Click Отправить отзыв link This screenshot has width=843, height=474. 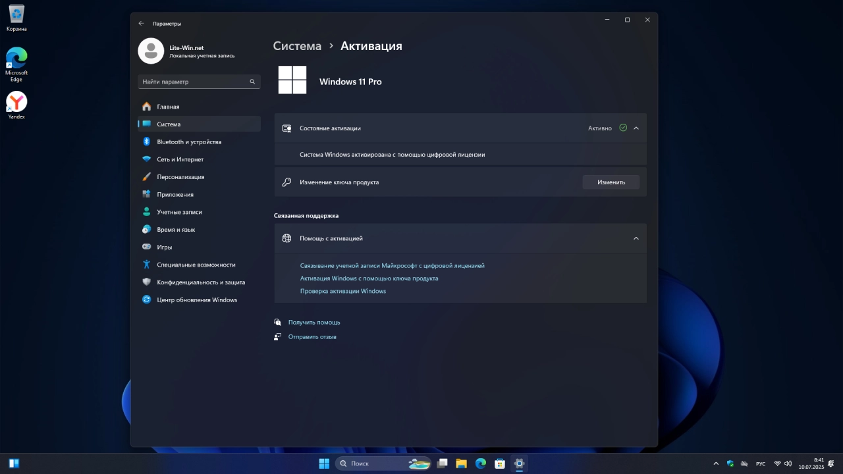(312, 337)
